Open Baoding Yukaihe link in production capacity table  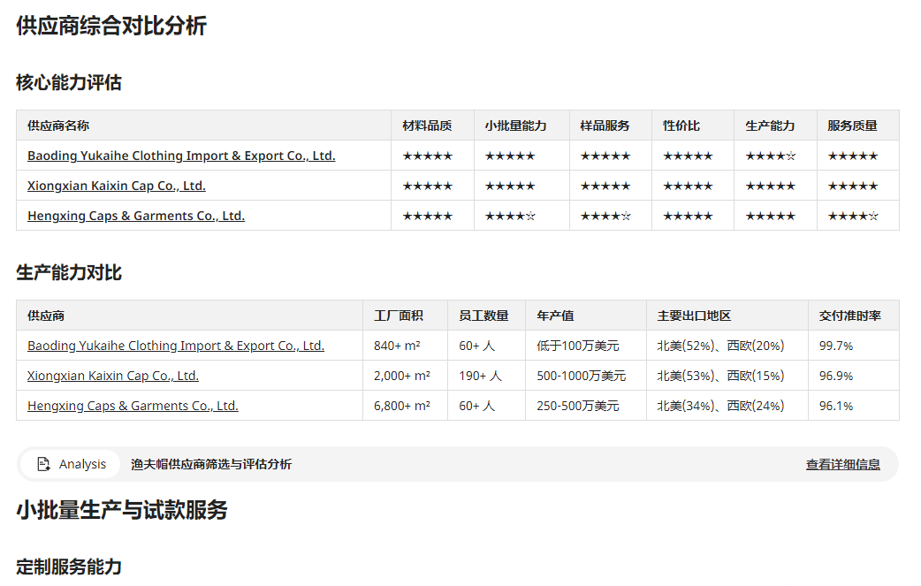(x=176, y=346)
